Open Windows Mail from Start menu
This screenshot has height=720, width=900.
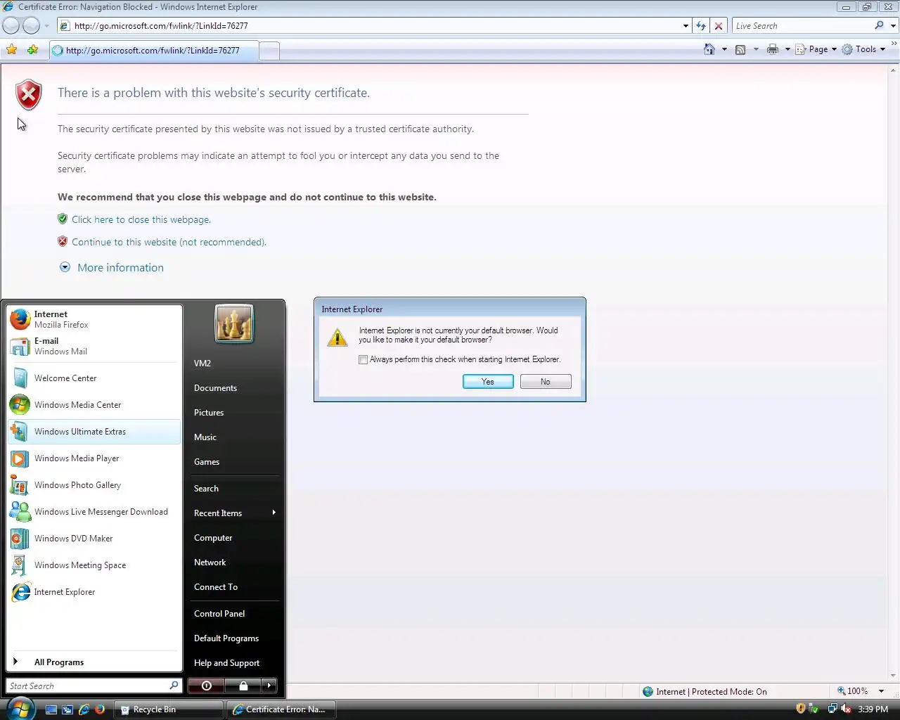(94, 346)
